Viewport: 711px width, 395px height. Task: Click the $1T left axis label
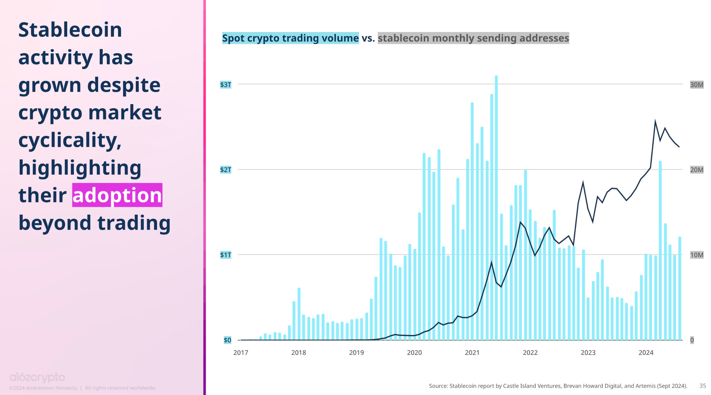pos(225,255)
